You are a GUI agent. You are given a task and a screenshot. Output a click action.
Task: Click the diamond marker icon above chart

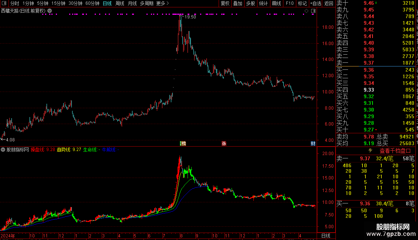306,11
